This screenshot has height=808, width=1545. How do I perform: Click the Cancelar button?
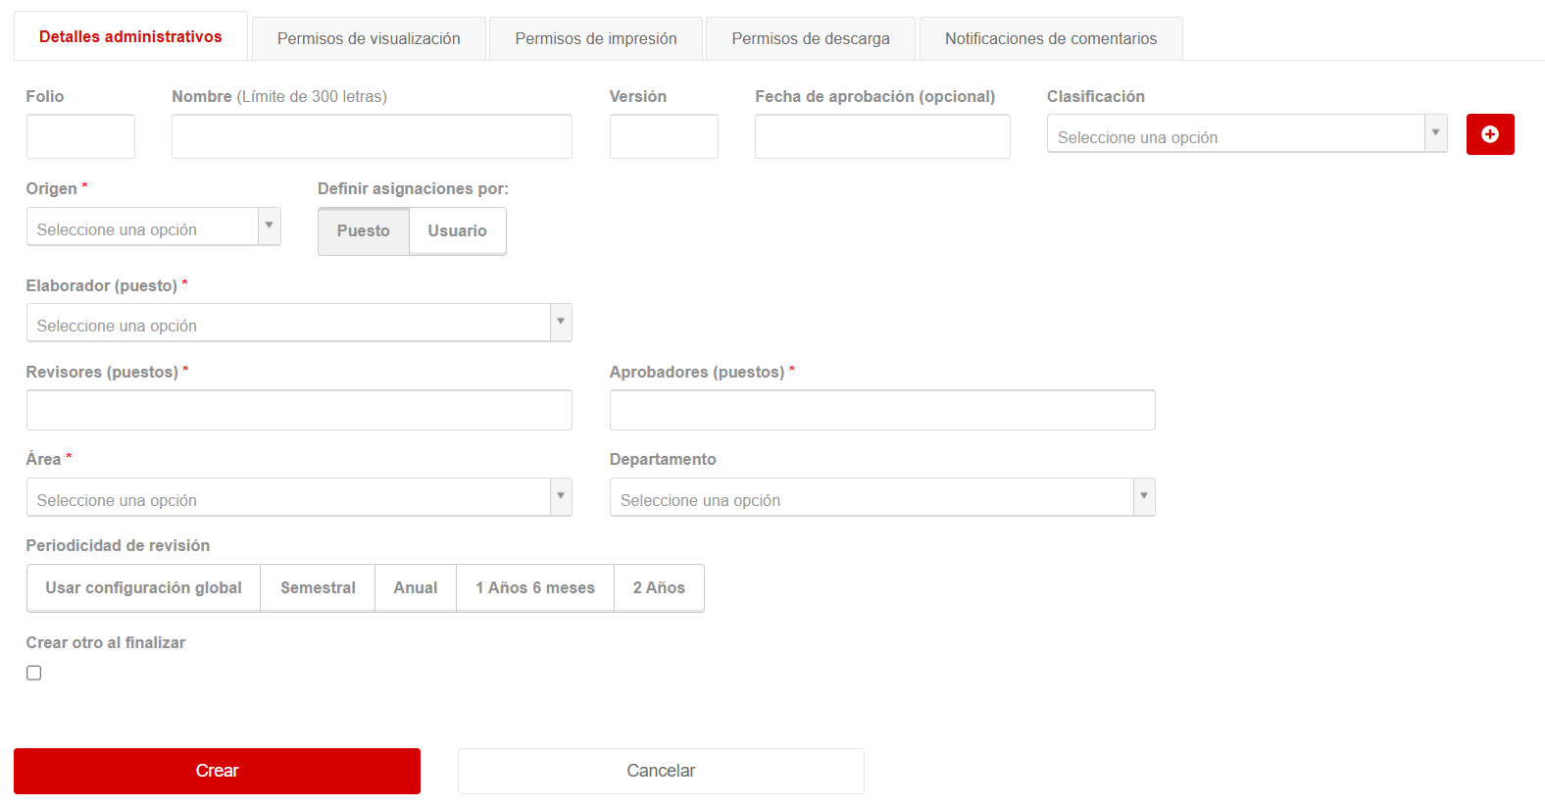click(661, 771)
